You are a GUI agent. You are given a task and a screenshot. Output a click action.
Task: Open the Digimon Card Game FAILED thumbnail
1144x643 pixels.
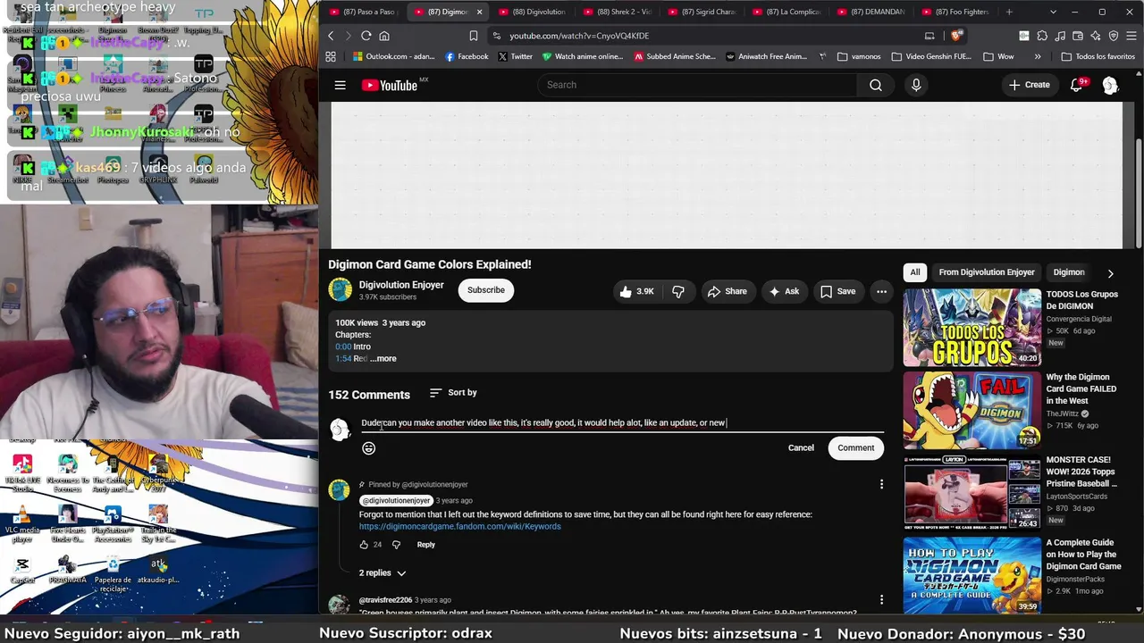click(x=972, y=410)
